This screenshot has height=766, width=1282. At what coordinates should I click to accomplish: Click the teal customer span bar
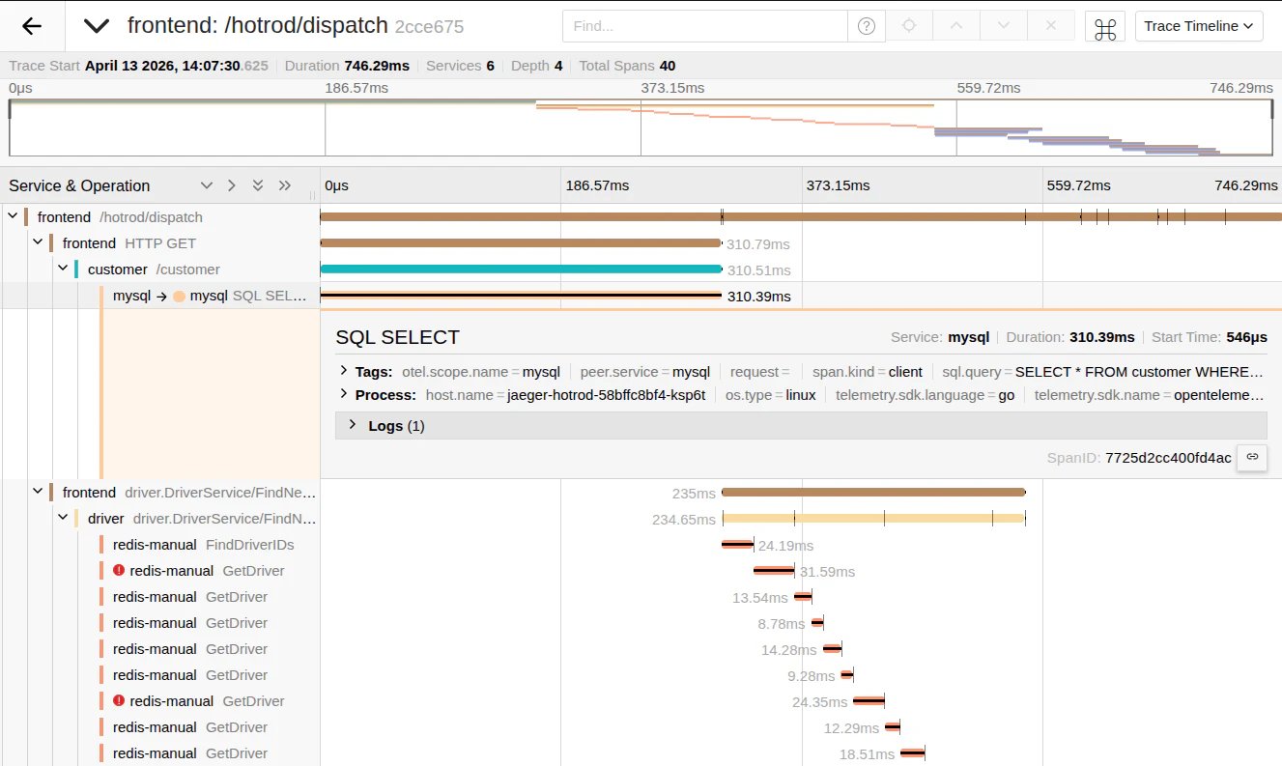click(x=521, y=270)
